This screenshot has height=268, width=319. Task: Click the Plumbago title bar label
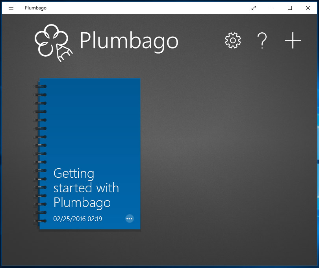(35, 8)
